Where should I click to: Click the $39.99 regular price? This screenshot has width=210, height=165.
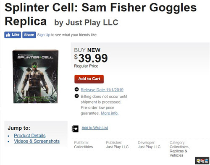pos(91,58)
